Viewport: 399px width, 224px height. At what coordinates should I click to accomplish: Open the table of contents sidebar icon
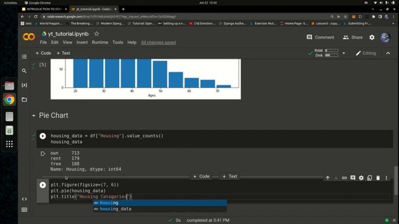tap(24, 57)
